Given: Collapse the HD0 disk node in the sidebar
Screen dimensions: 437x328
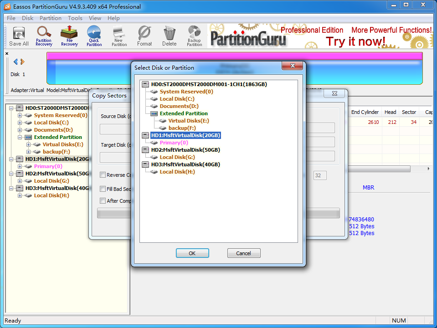Looking at the screenshot, I should tap(11, 108).
